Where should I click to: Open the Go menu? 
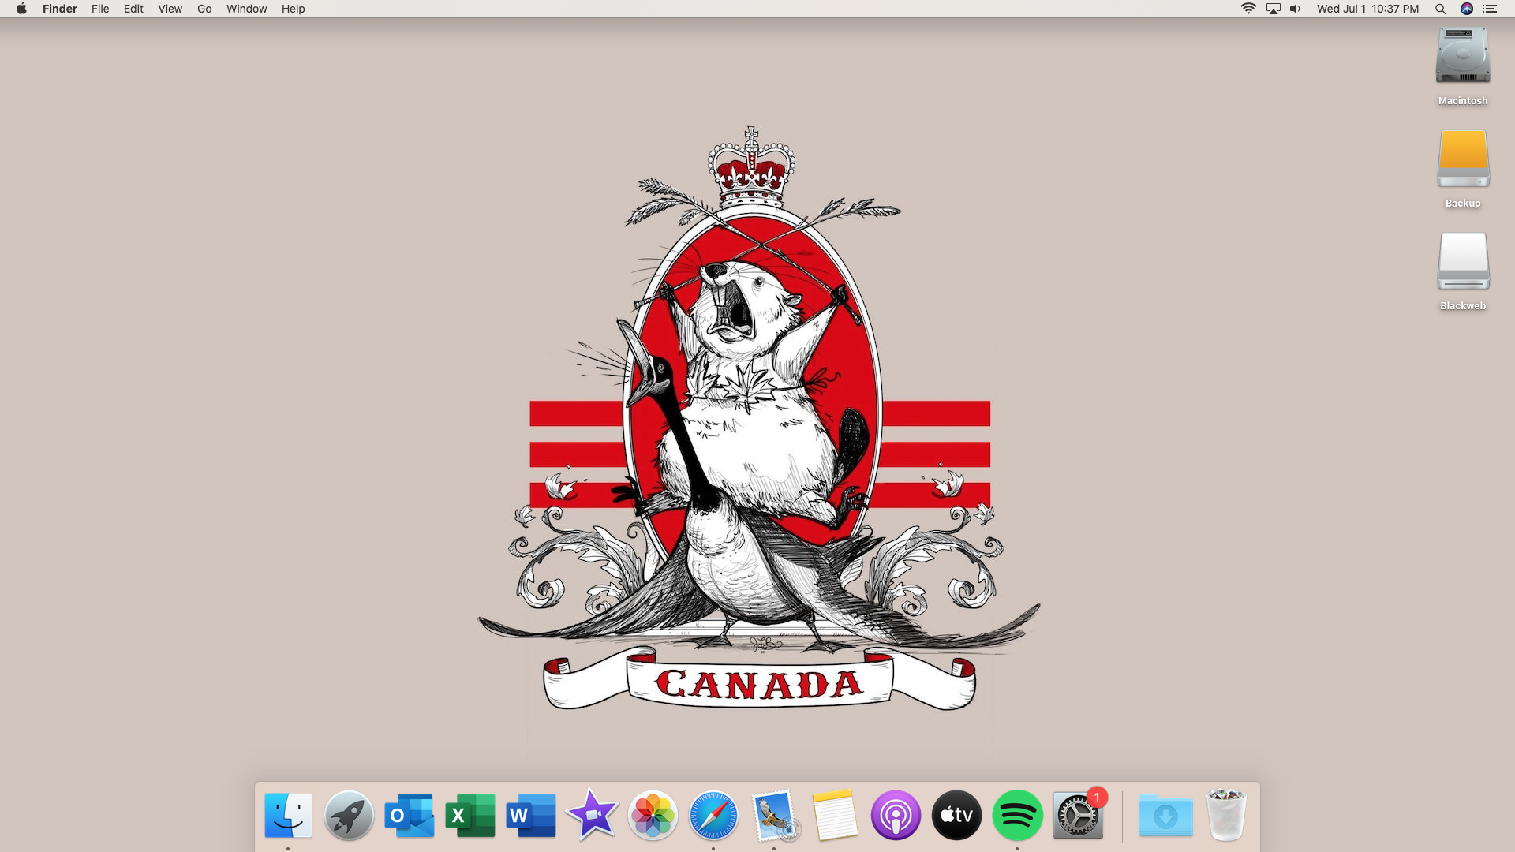(204, 9)
